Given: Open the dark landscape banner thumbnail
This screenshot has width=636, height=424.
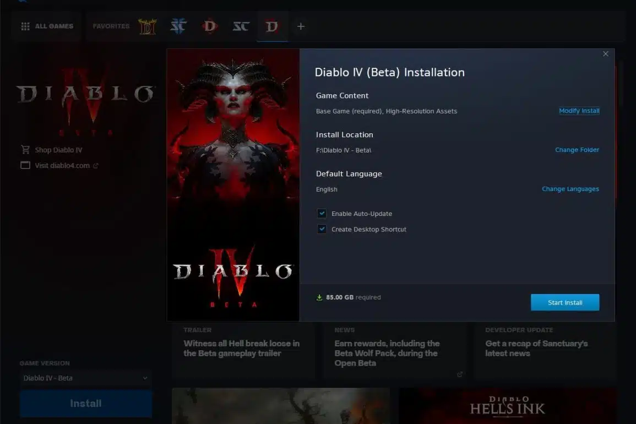Looking at the screenshot, I should tap(281, 406).
